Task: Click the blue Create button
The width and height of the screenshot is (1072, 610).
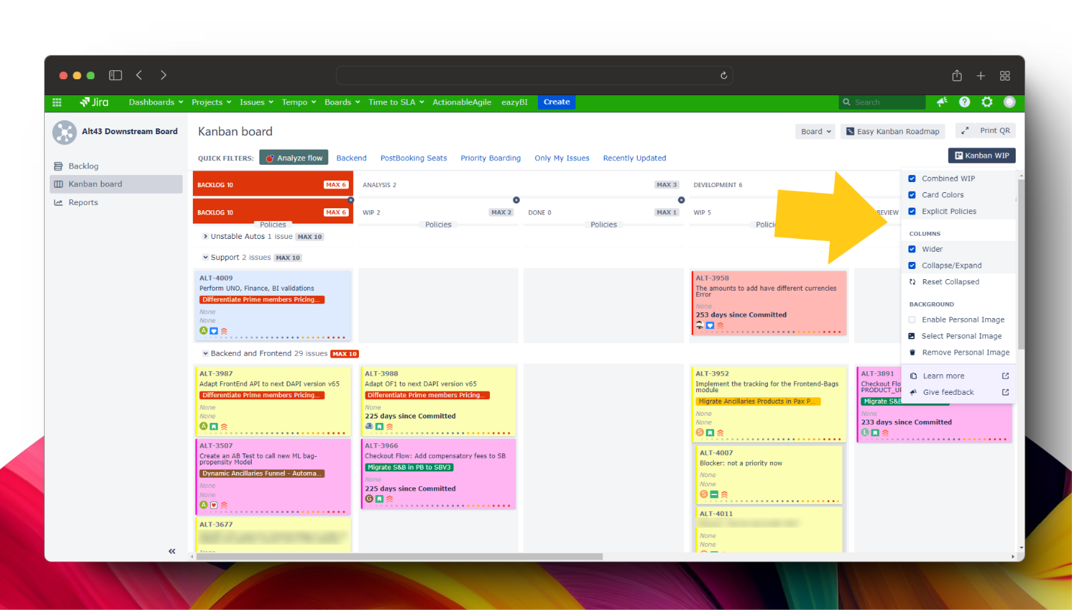Action: (556, 102)
